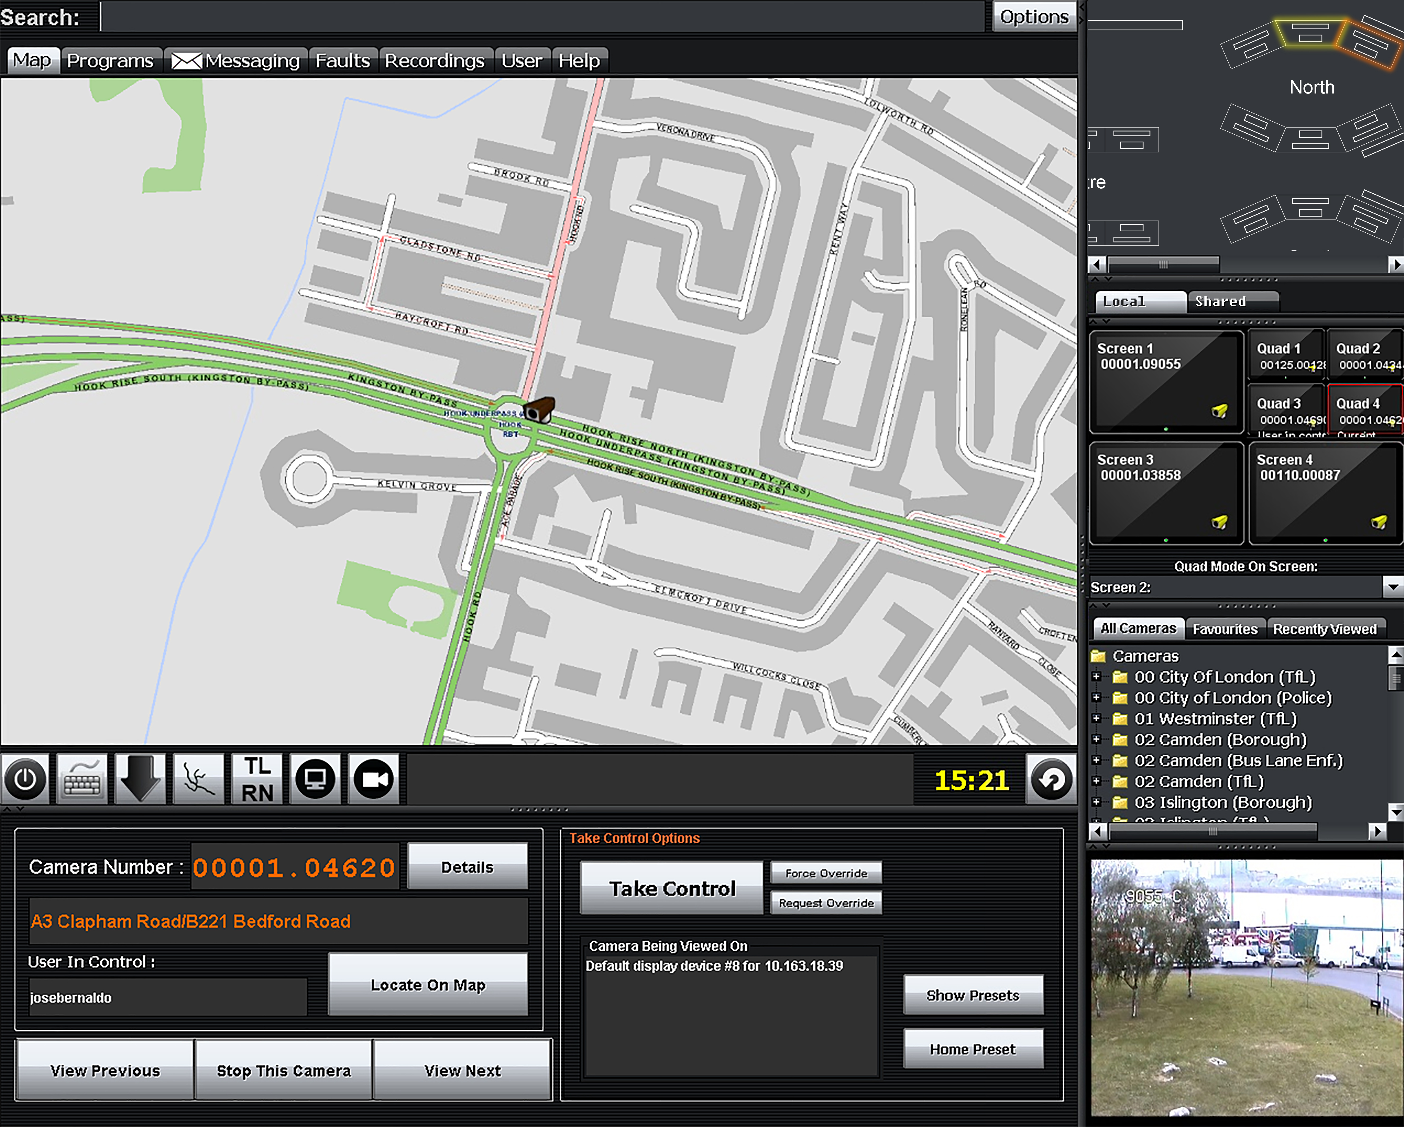Click the falling person incident icon
Image resolution: width=1404 pixels, height=1127 pixels.
pos(199,779)
